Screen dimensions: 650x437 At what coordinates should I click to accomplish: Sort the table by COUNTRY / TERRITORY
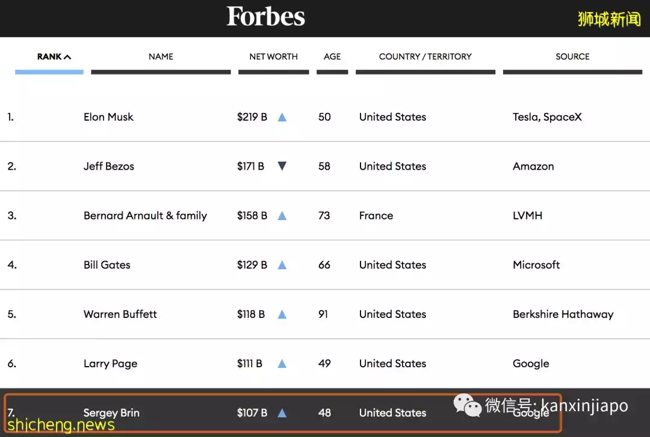point(425,57)
